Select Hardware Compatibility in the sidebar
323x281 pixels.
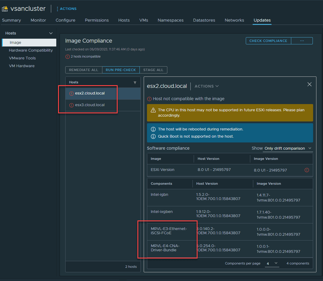[31, 50]
